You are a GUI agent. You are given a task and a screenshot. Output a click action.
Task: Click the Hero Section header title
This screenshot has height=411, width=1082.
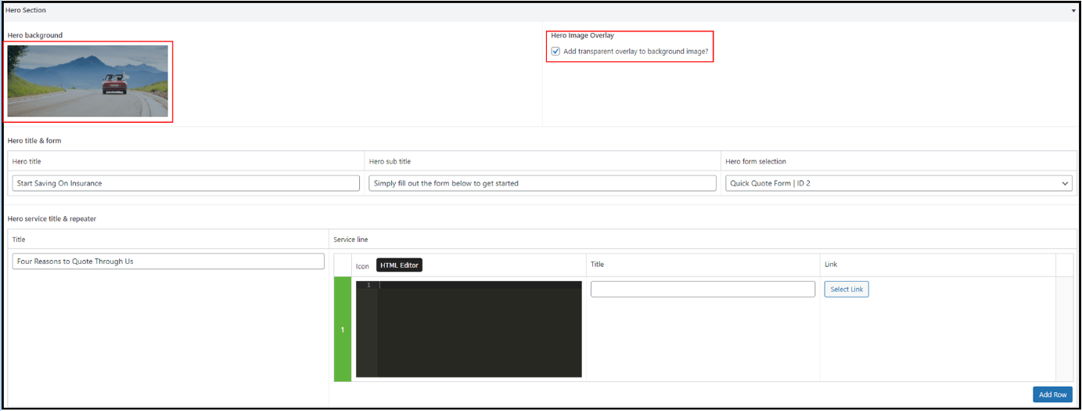[x=26, y=10]
